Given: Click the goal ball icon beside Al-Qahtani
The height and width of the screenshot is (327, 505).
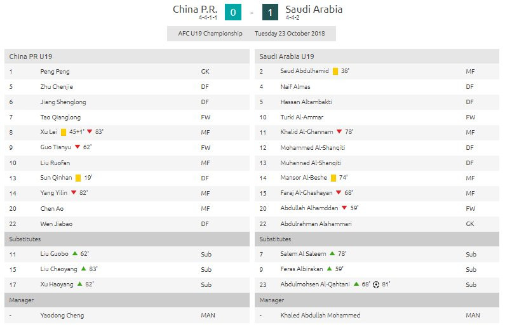Looking at the screenshot, I should [x=376, y=284].
